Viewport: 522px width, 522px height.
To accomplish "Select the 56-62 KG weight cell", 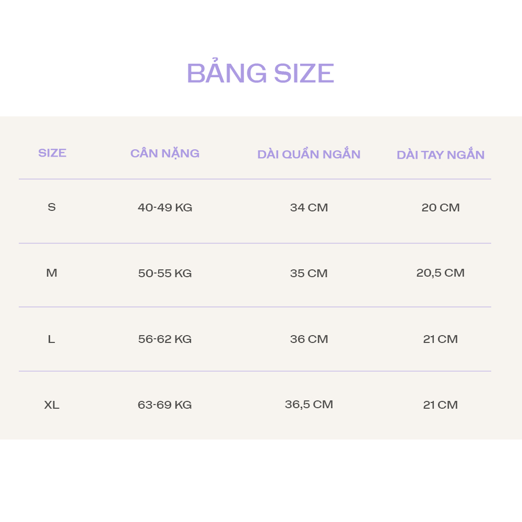I will tap(165, 339).
